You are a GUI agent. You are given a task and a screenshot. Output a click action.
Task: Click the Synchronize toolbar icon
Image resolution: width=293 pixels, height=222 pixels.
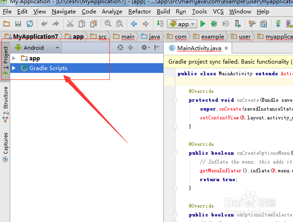30,24
